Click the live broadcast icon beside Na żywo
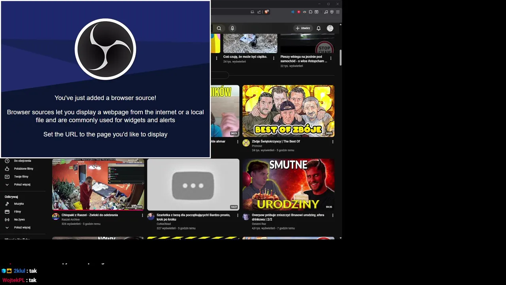The image size is (506, 285). click(7, 220)
